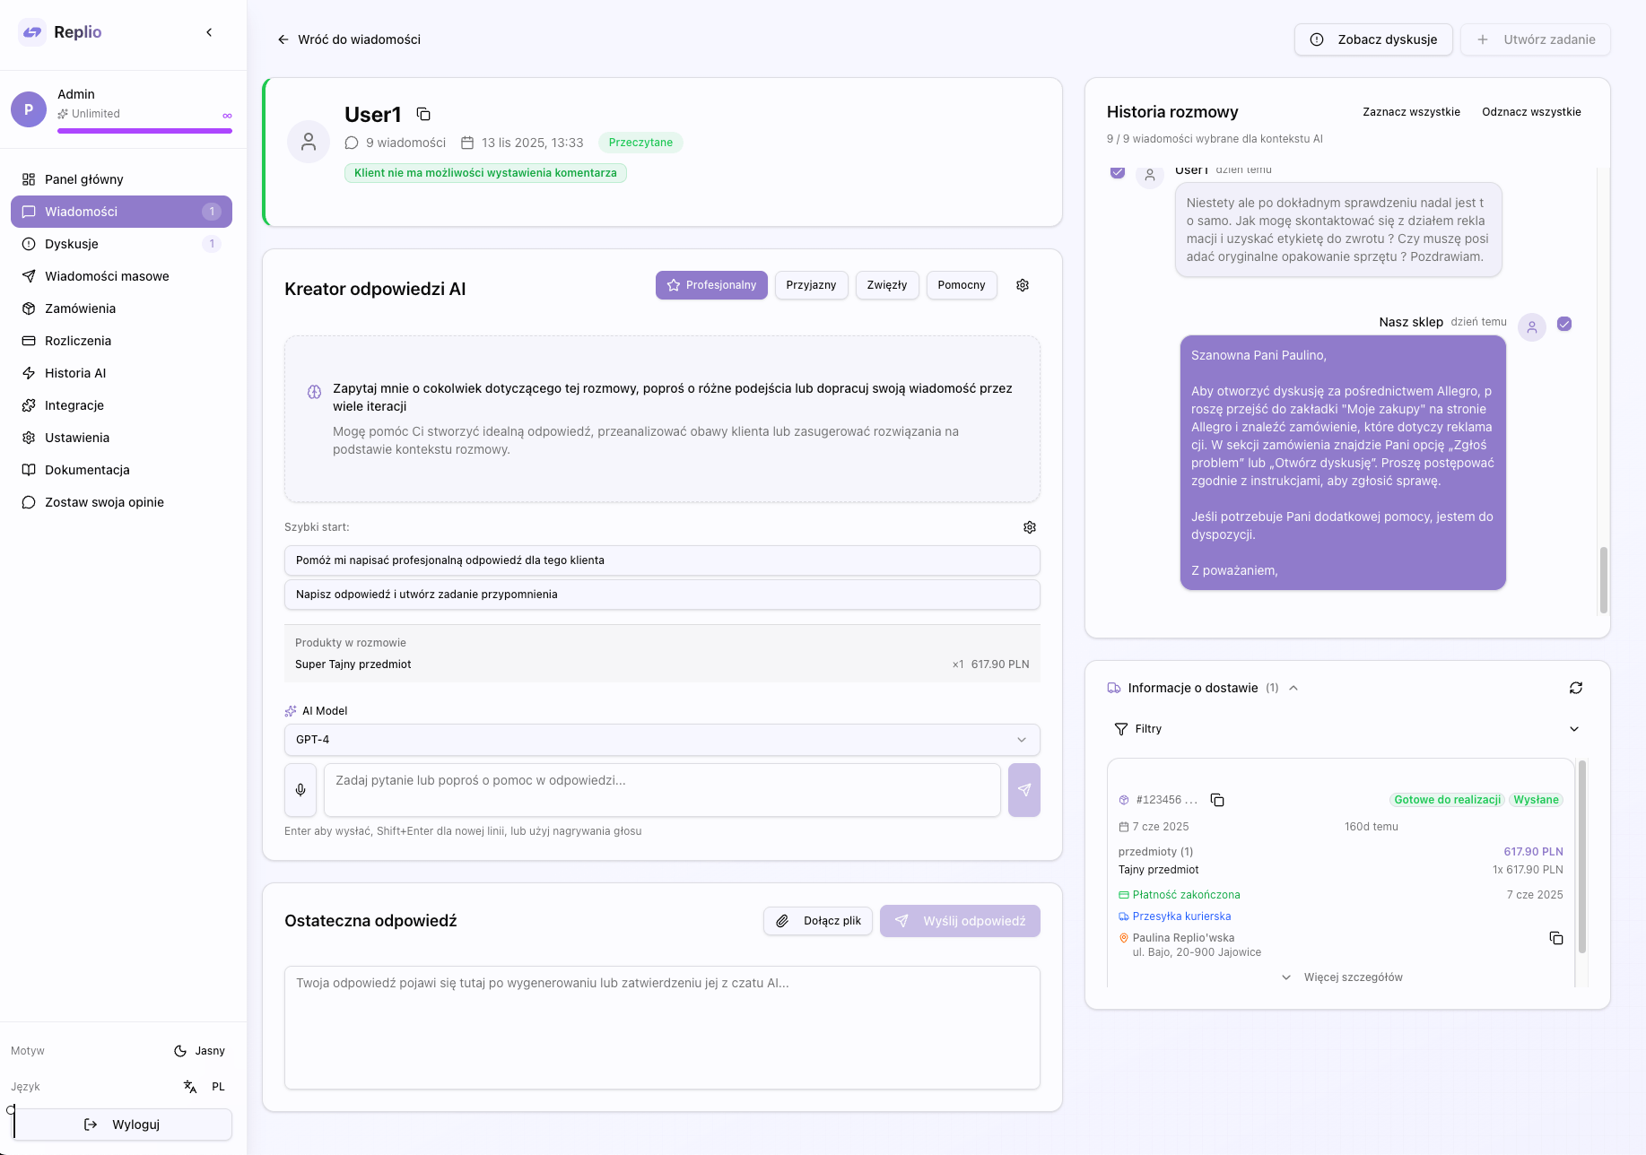The height and width of the screenshot is (1155, 1646).
Task: Uncheck the User1 message in Historia rozmowy
Action: pos(1117,172)
